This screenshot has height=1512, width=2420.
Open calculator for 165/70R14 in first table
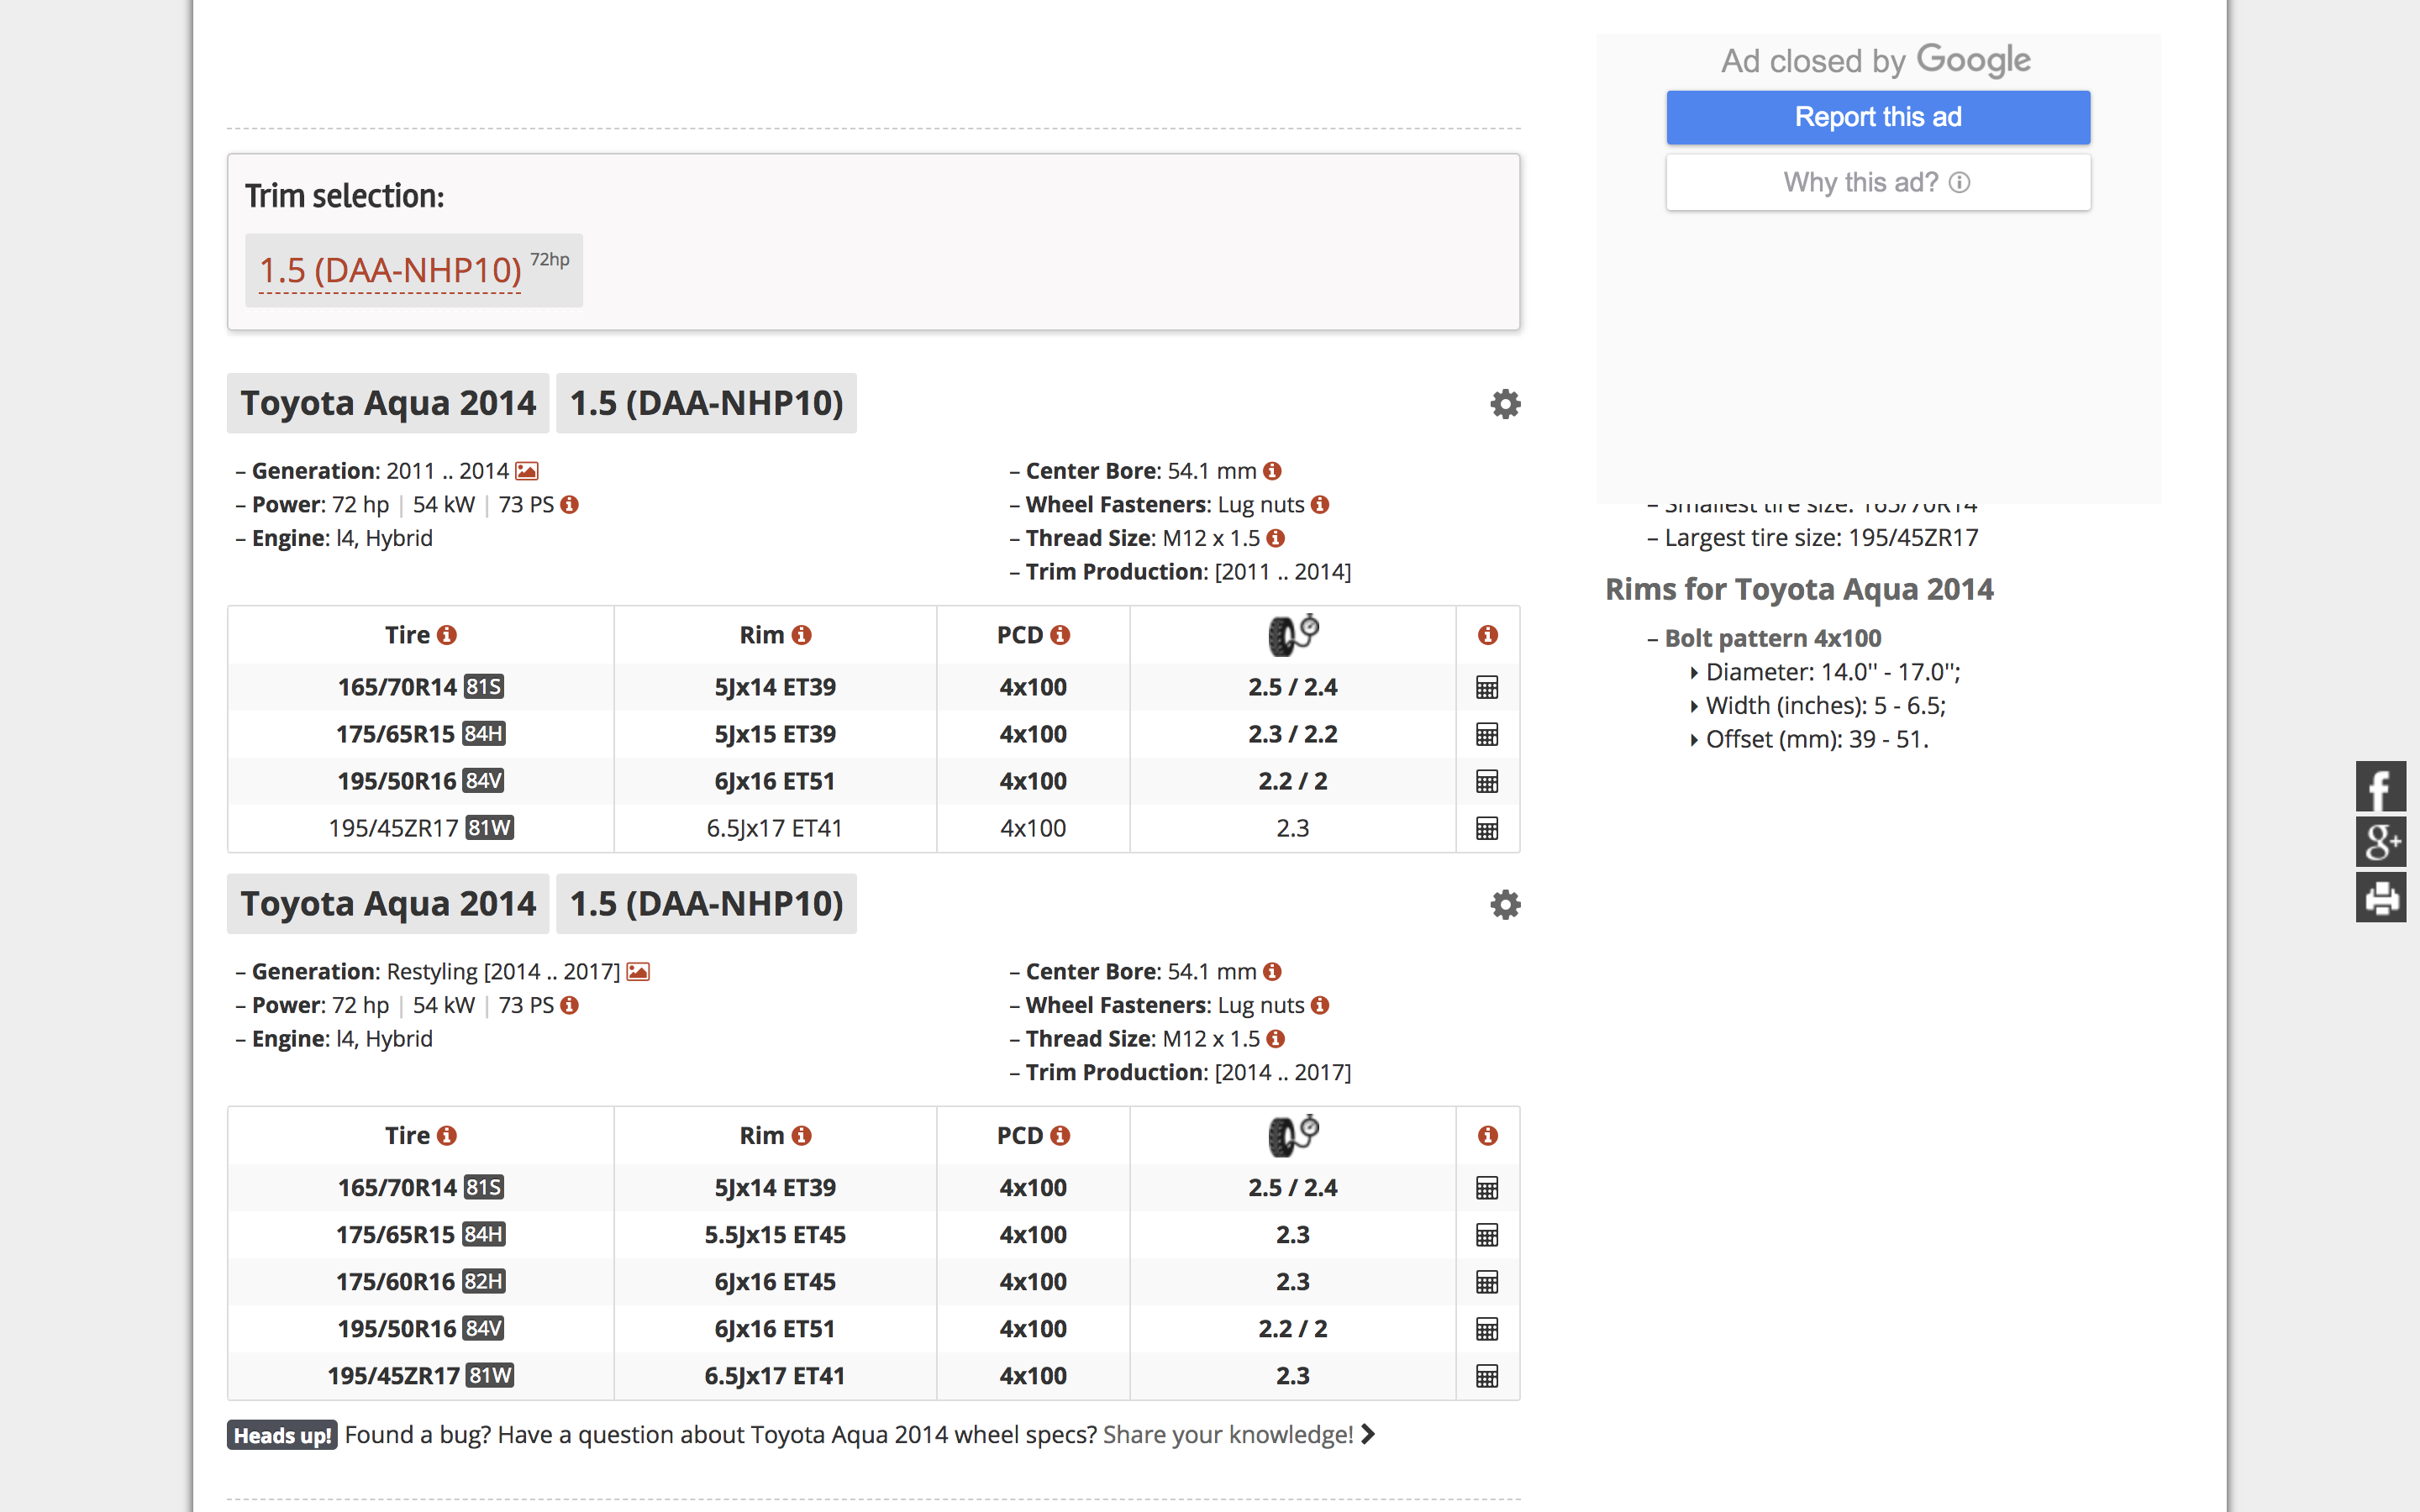[1487, 687]
